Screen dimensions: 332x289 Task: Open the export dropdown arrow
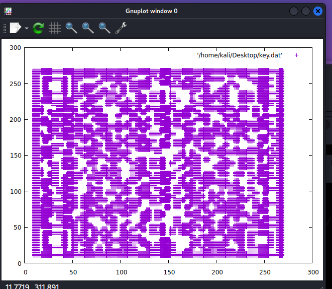(x=27, y=28)
